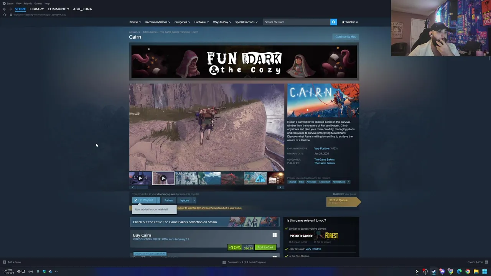This screenshot has height=276, width=491.
Task: Expand the Recommendations menu
Action: pyautogui.click(x=158, y=22)
